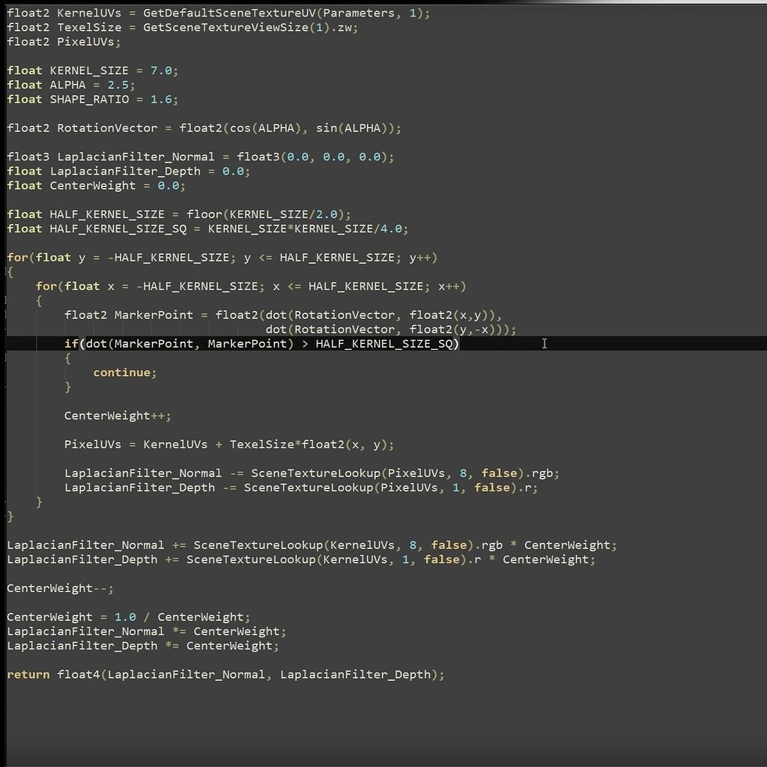Click the CenterWeight-- statement
Viewport: 767px width, 767px height.
[60, 588]
